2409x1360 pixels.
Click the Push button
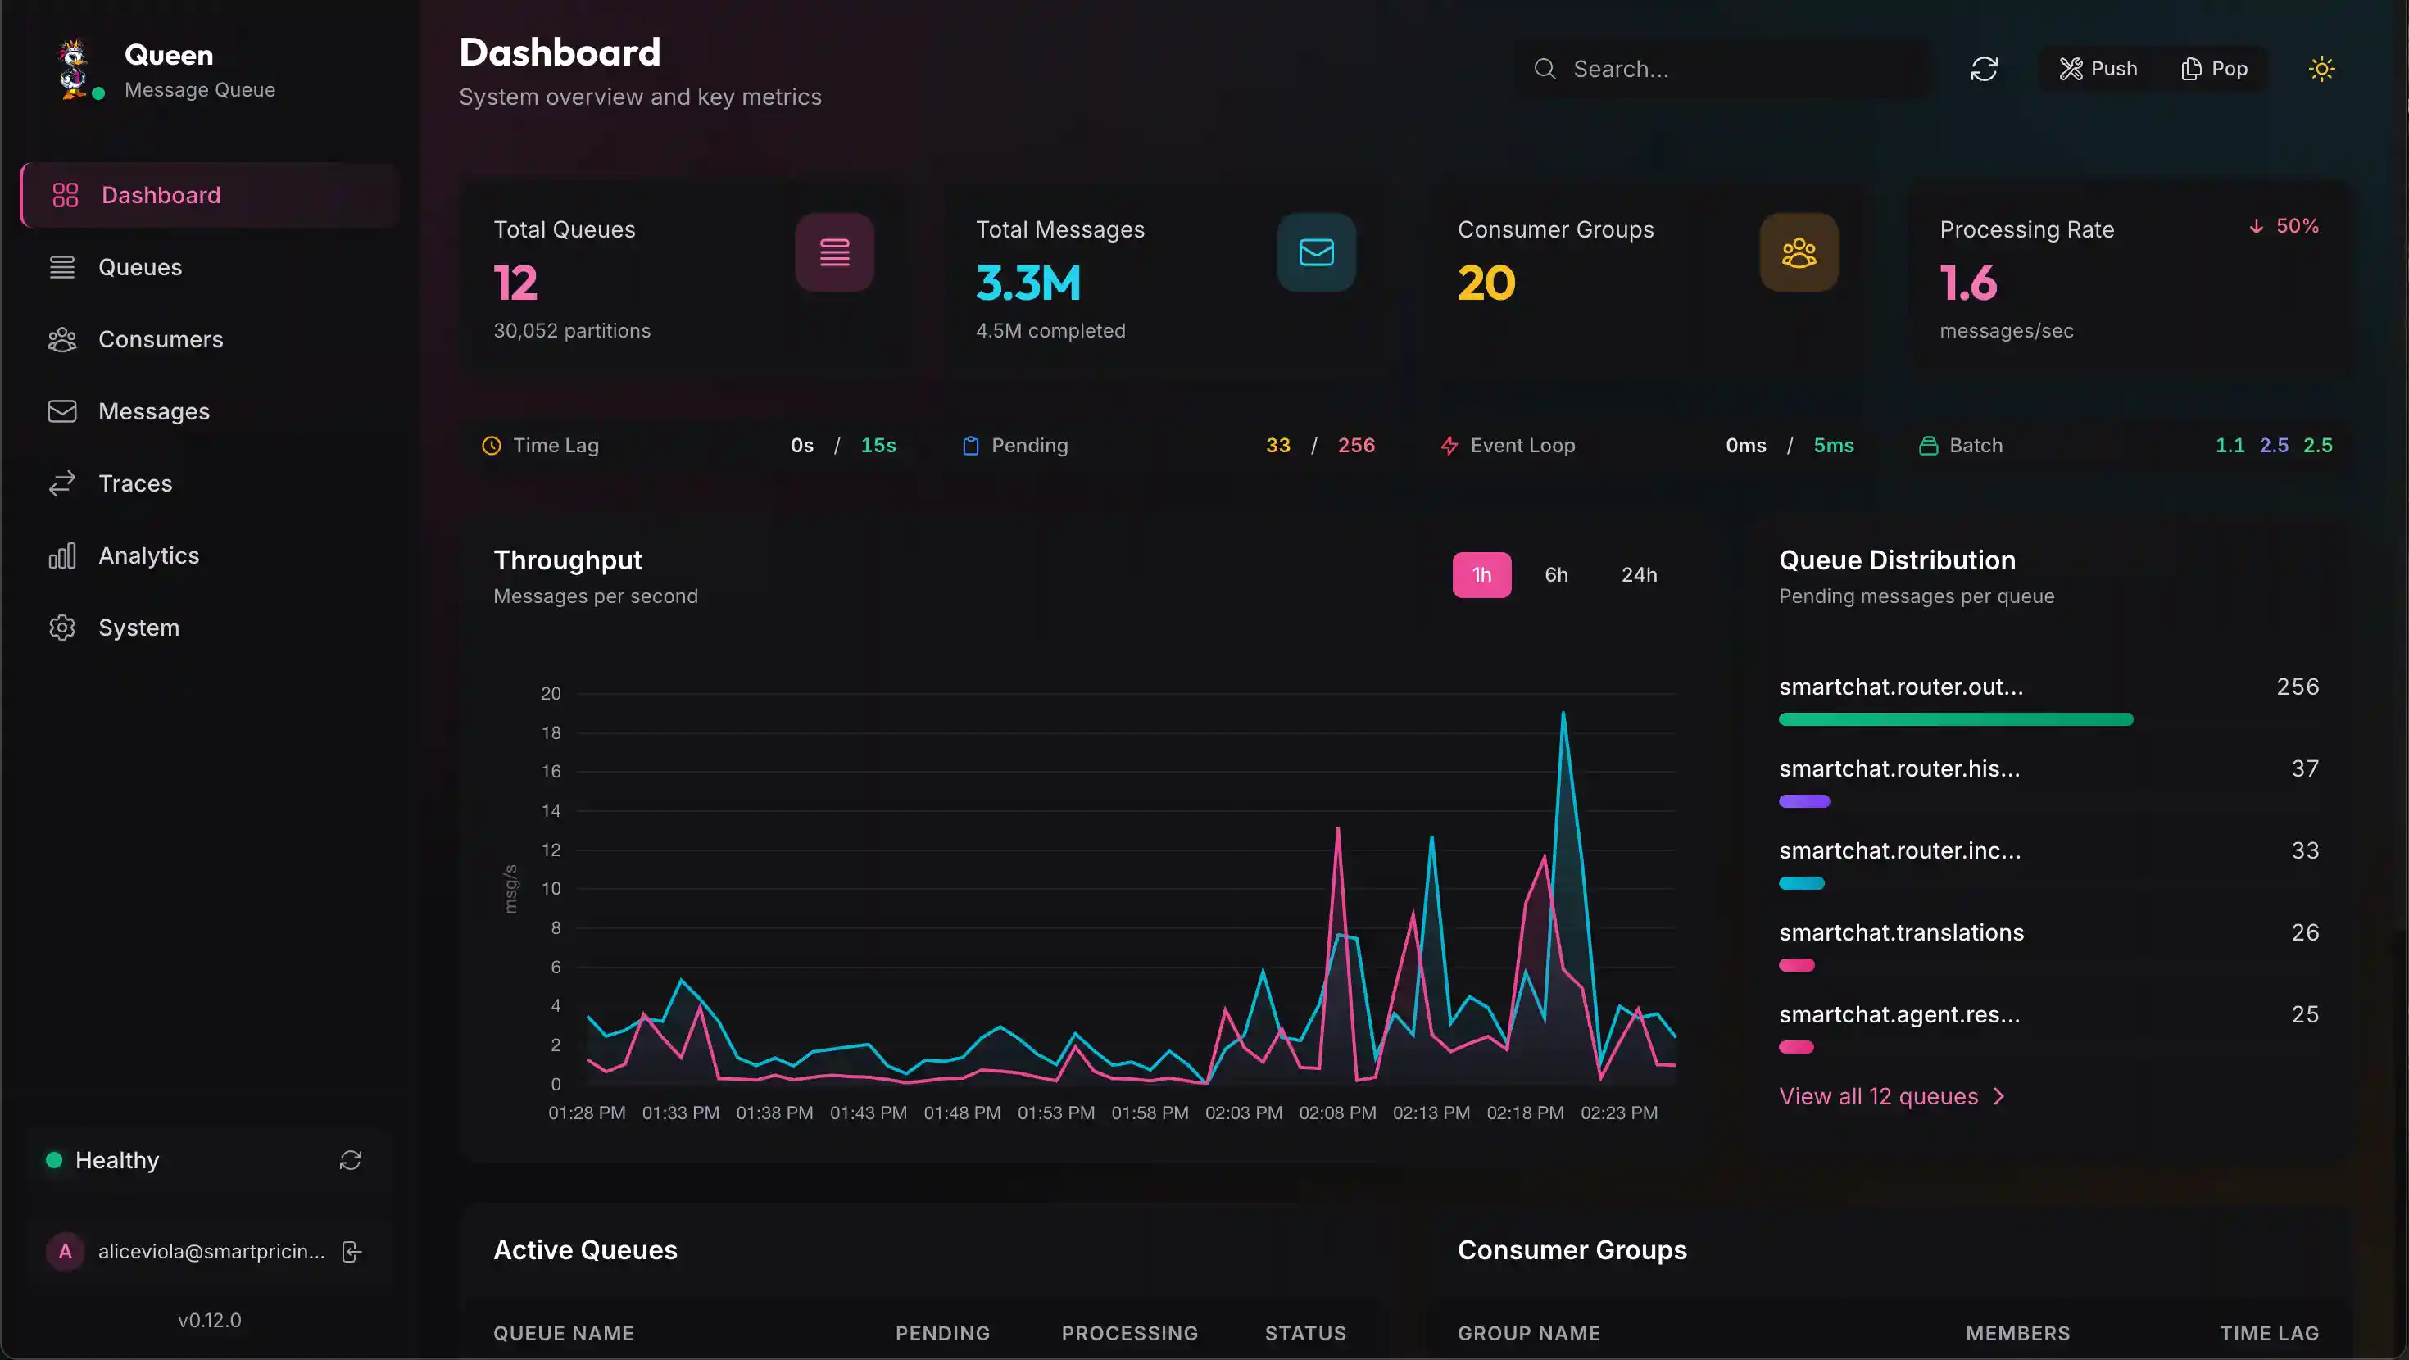[x=2098, y=68]
